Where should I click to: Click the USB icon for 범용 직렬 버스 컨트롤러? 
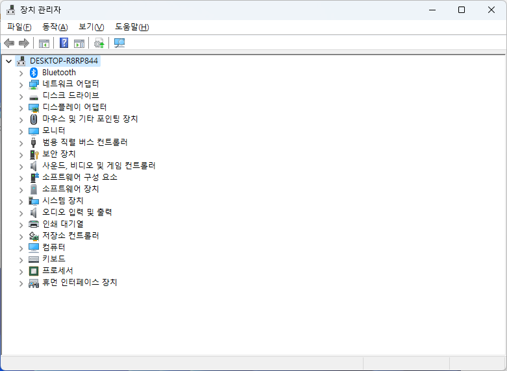33,143
